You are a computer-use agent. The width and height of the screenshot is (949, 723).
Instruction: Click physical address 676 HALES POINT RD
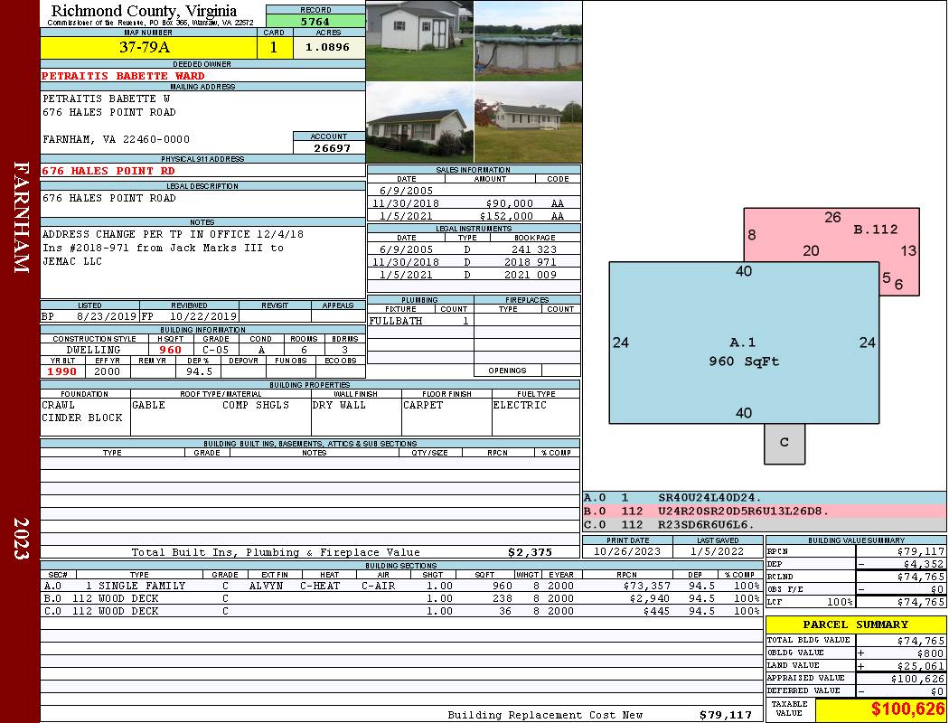108,171
